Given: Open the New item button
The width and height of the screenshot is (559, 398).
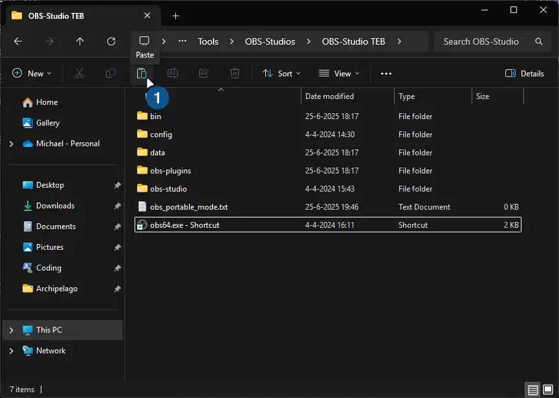Looking at the screenshot, I should point(31,74).
